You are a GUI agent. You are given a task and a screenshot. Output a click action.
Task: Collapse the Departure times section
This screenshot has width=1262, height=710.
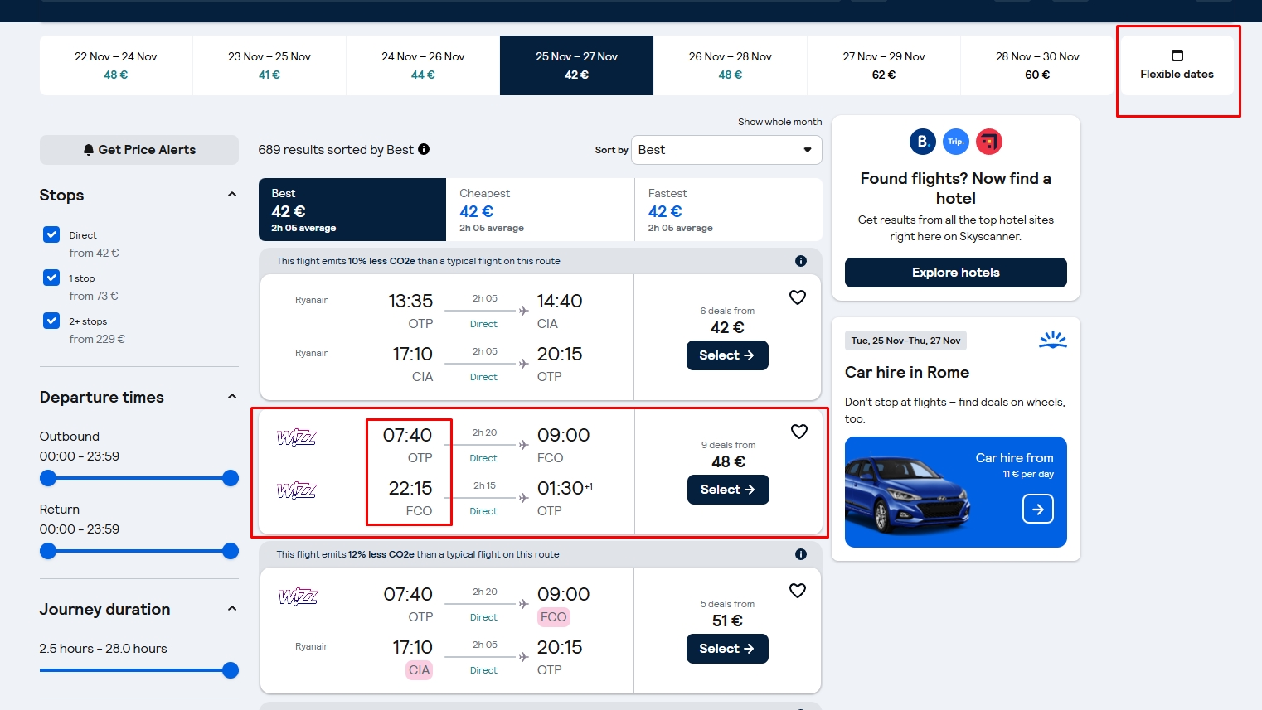click(x=232, y=397)
